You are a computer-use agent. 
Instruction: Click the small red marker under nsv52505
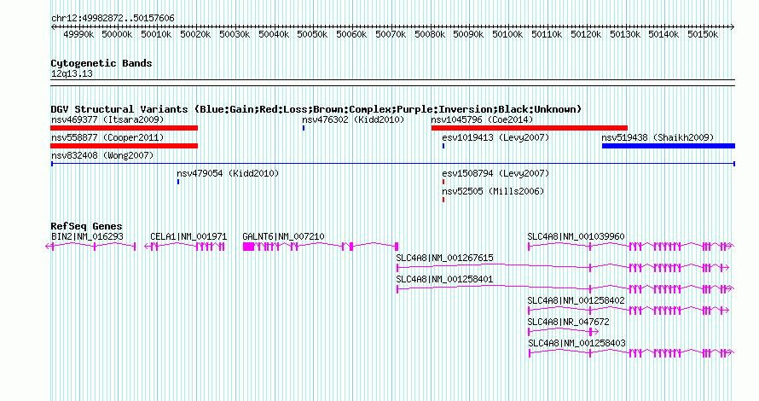pos(443,200)
